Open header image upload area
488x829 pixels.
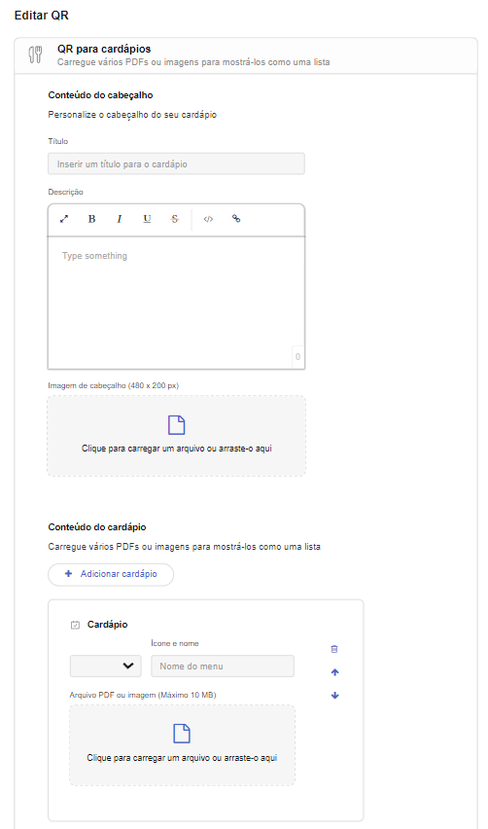[x=176, y=436]
